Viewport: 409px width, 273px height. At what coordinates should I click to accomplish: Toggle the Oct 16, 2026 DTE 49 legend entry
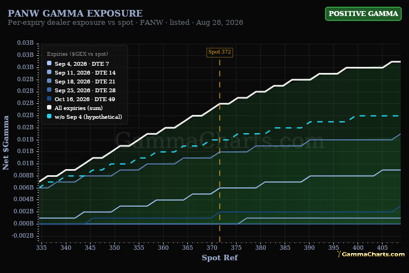tap(81, 99)
